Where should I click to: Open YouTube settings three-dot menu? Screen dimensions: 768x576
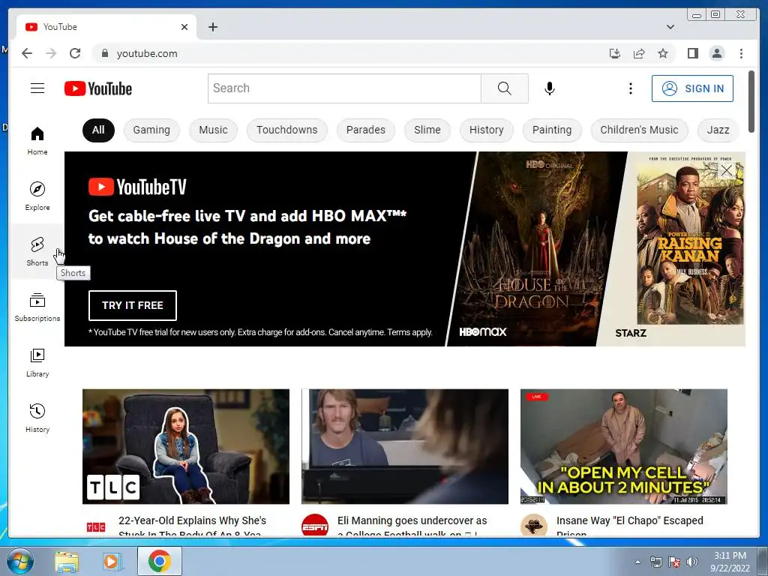[630, 88]
